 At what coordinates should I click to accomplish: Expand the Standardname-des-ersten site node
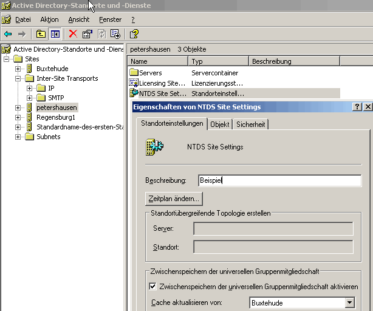click(x=18, y=127)
